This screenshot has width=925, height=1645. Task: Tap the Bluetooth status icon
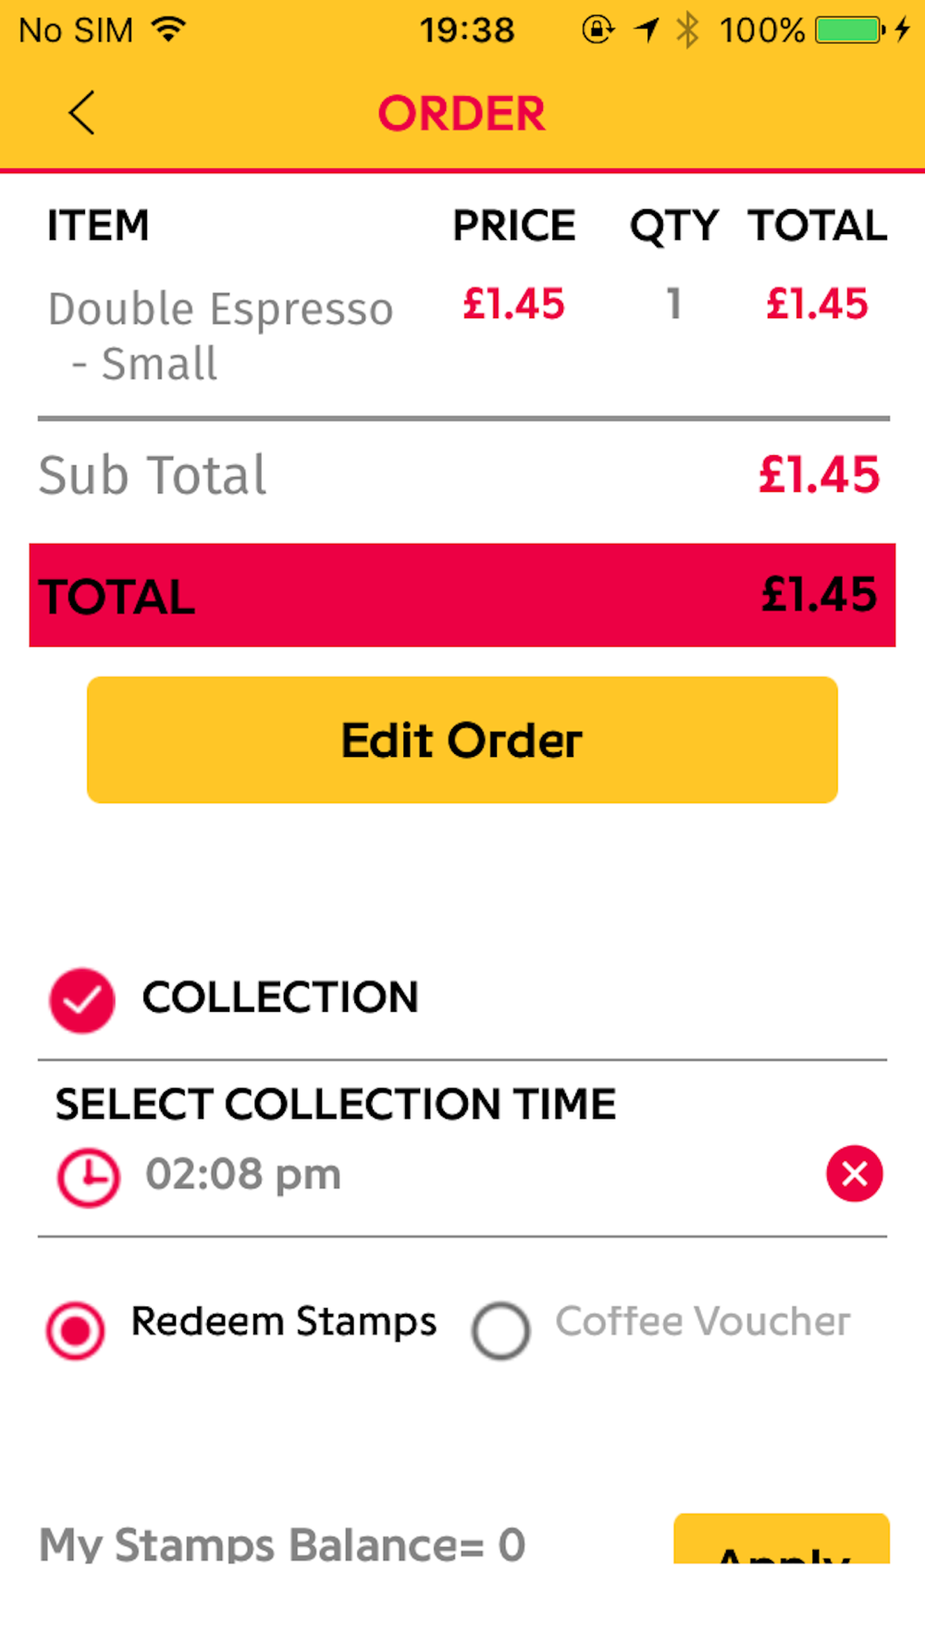pyautogui.click(x=686, y=31)
